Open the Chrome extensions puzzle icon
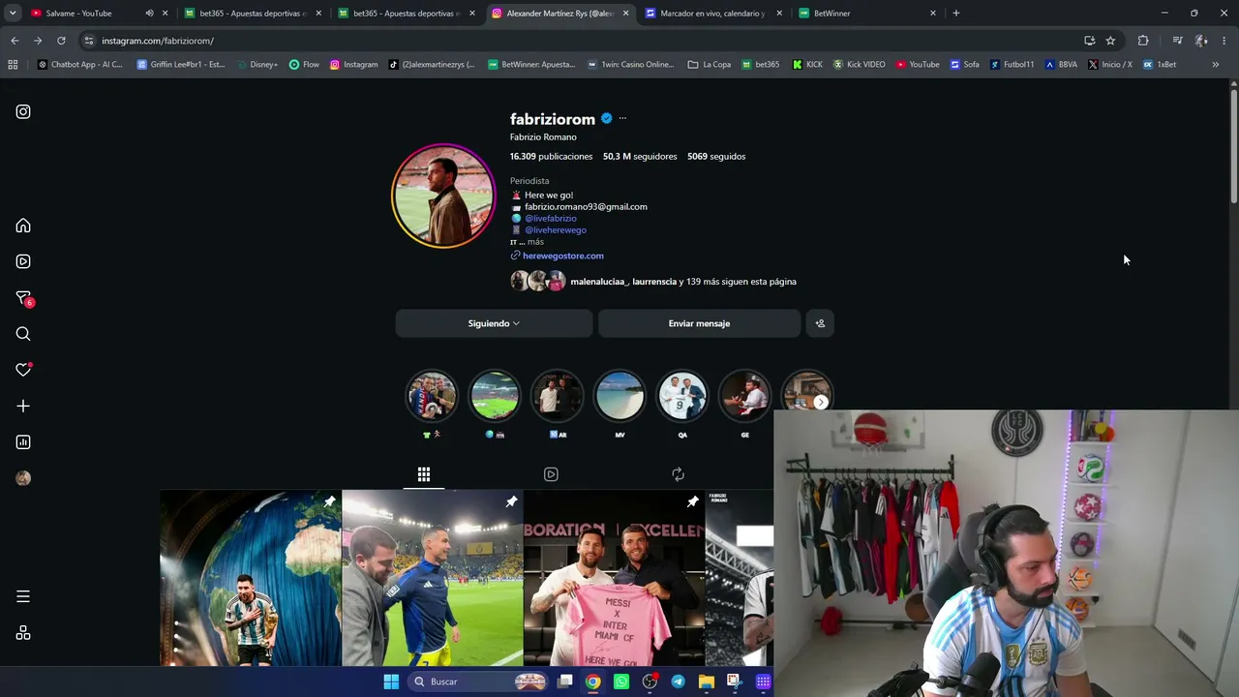Viewport: 1239px width, 697px height. tap(1143, 41)
